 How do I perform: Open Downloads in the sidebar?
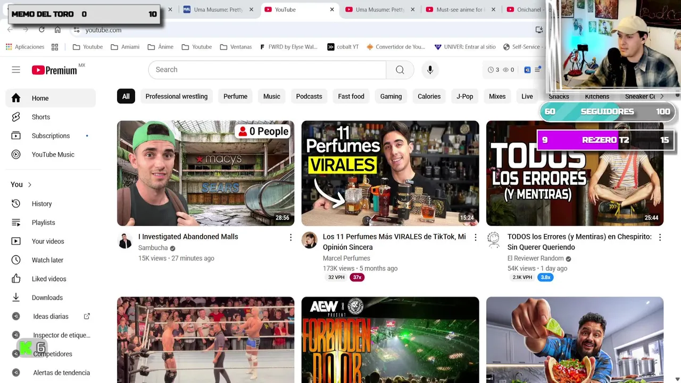coord(51,298)
